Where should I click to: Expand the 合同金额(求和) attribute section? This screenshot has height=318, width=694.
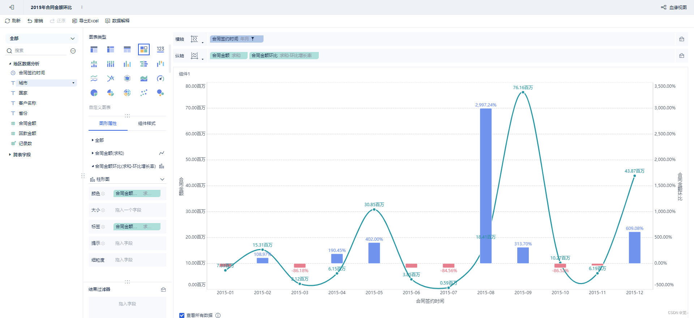pos(93,153)
